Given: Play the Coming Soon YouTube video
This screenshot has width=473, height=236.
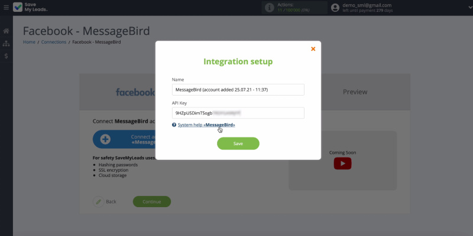Looking at the screenshot, I should (343, 163).
